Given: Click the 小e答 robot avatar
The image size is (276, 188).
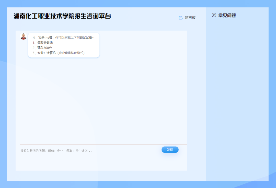Looking at the screenshot, I should click(x=24, y=37).
